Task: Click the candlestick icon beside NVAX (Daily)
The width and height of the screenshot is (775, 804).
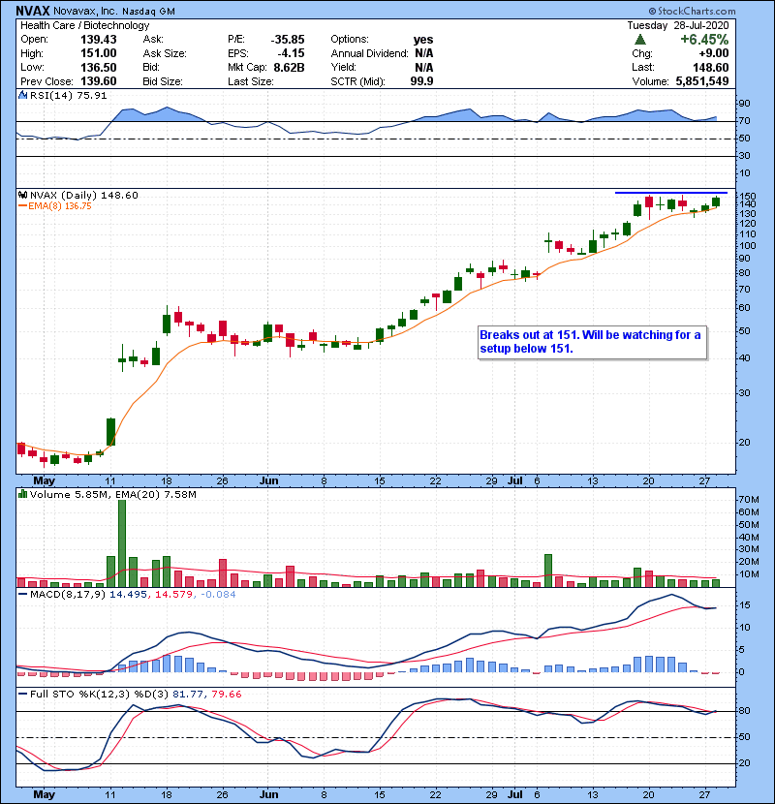Action: (x=22, y=195)
